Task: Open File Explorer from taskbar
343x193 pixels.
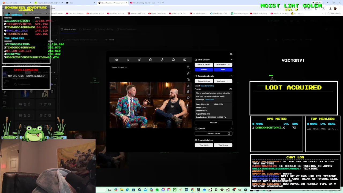Action: 122,190
